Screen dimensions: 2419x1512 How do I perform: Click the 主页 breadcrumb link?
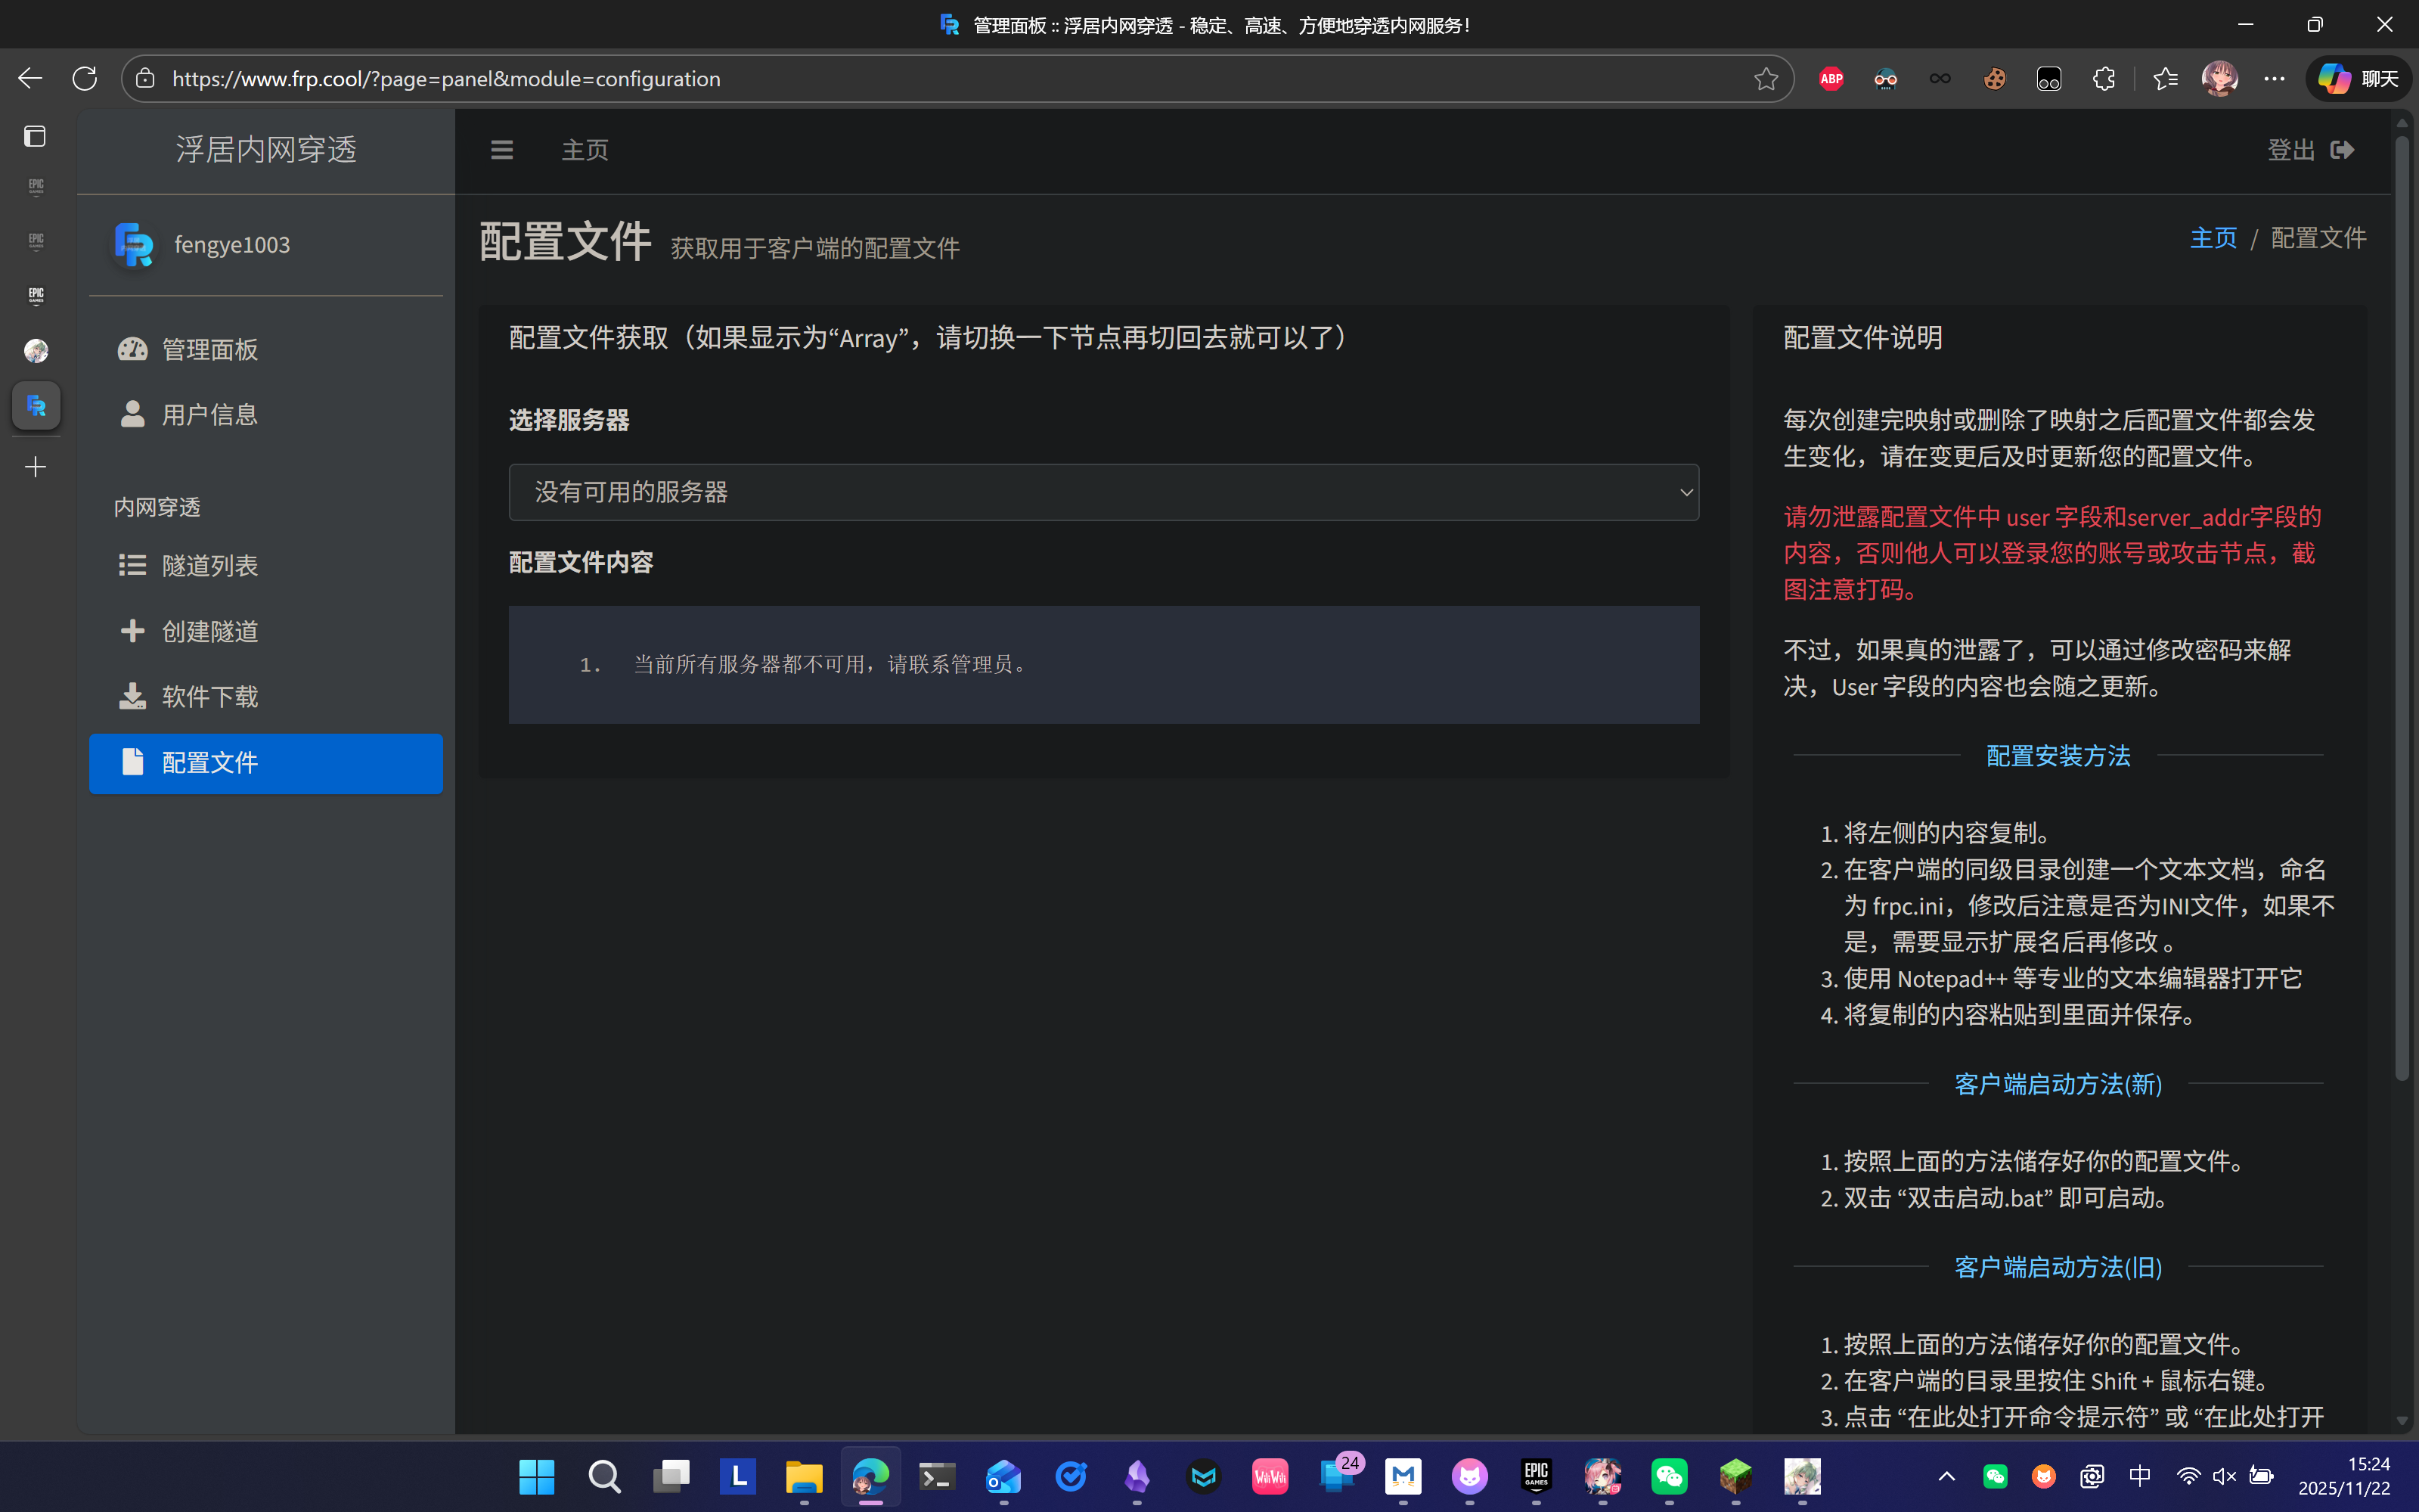2213,238
